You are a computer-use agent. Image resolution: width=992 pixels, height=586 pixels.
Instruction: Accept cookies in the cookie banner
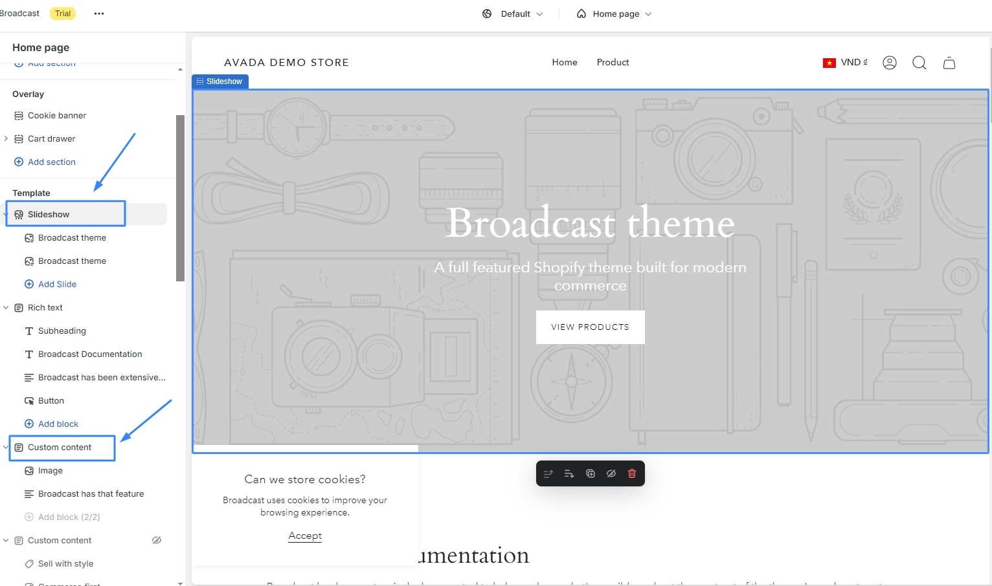click(x=305, y=536)
